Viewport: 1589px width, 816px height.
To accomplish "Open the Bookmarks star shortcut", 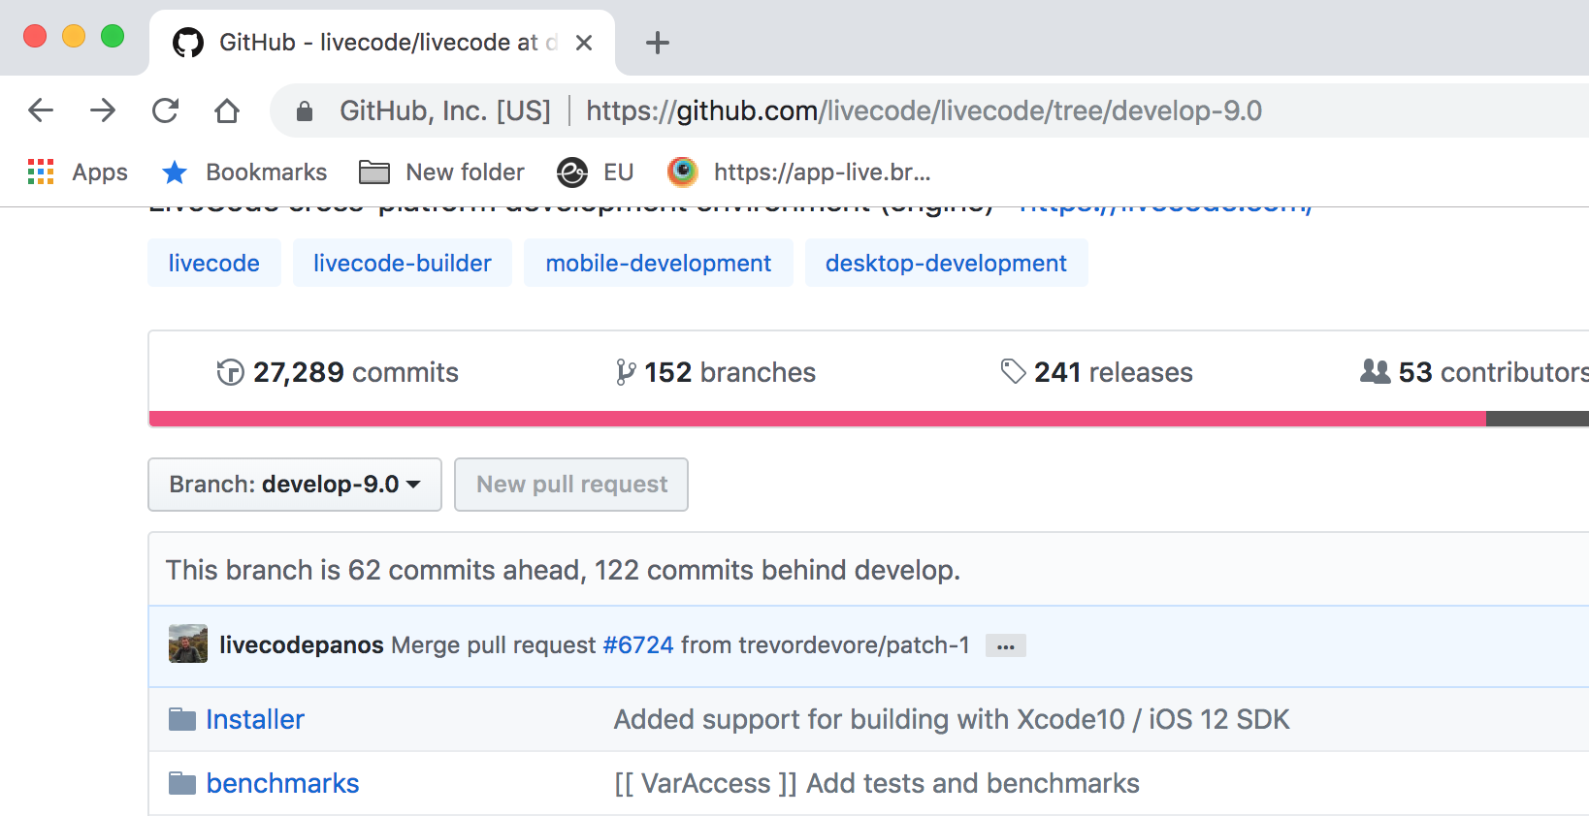I will (x=244, y=173).
